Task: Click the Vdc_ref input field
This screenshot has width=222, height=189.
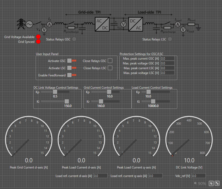Action: pyautogui.click(x=198, y=176)
